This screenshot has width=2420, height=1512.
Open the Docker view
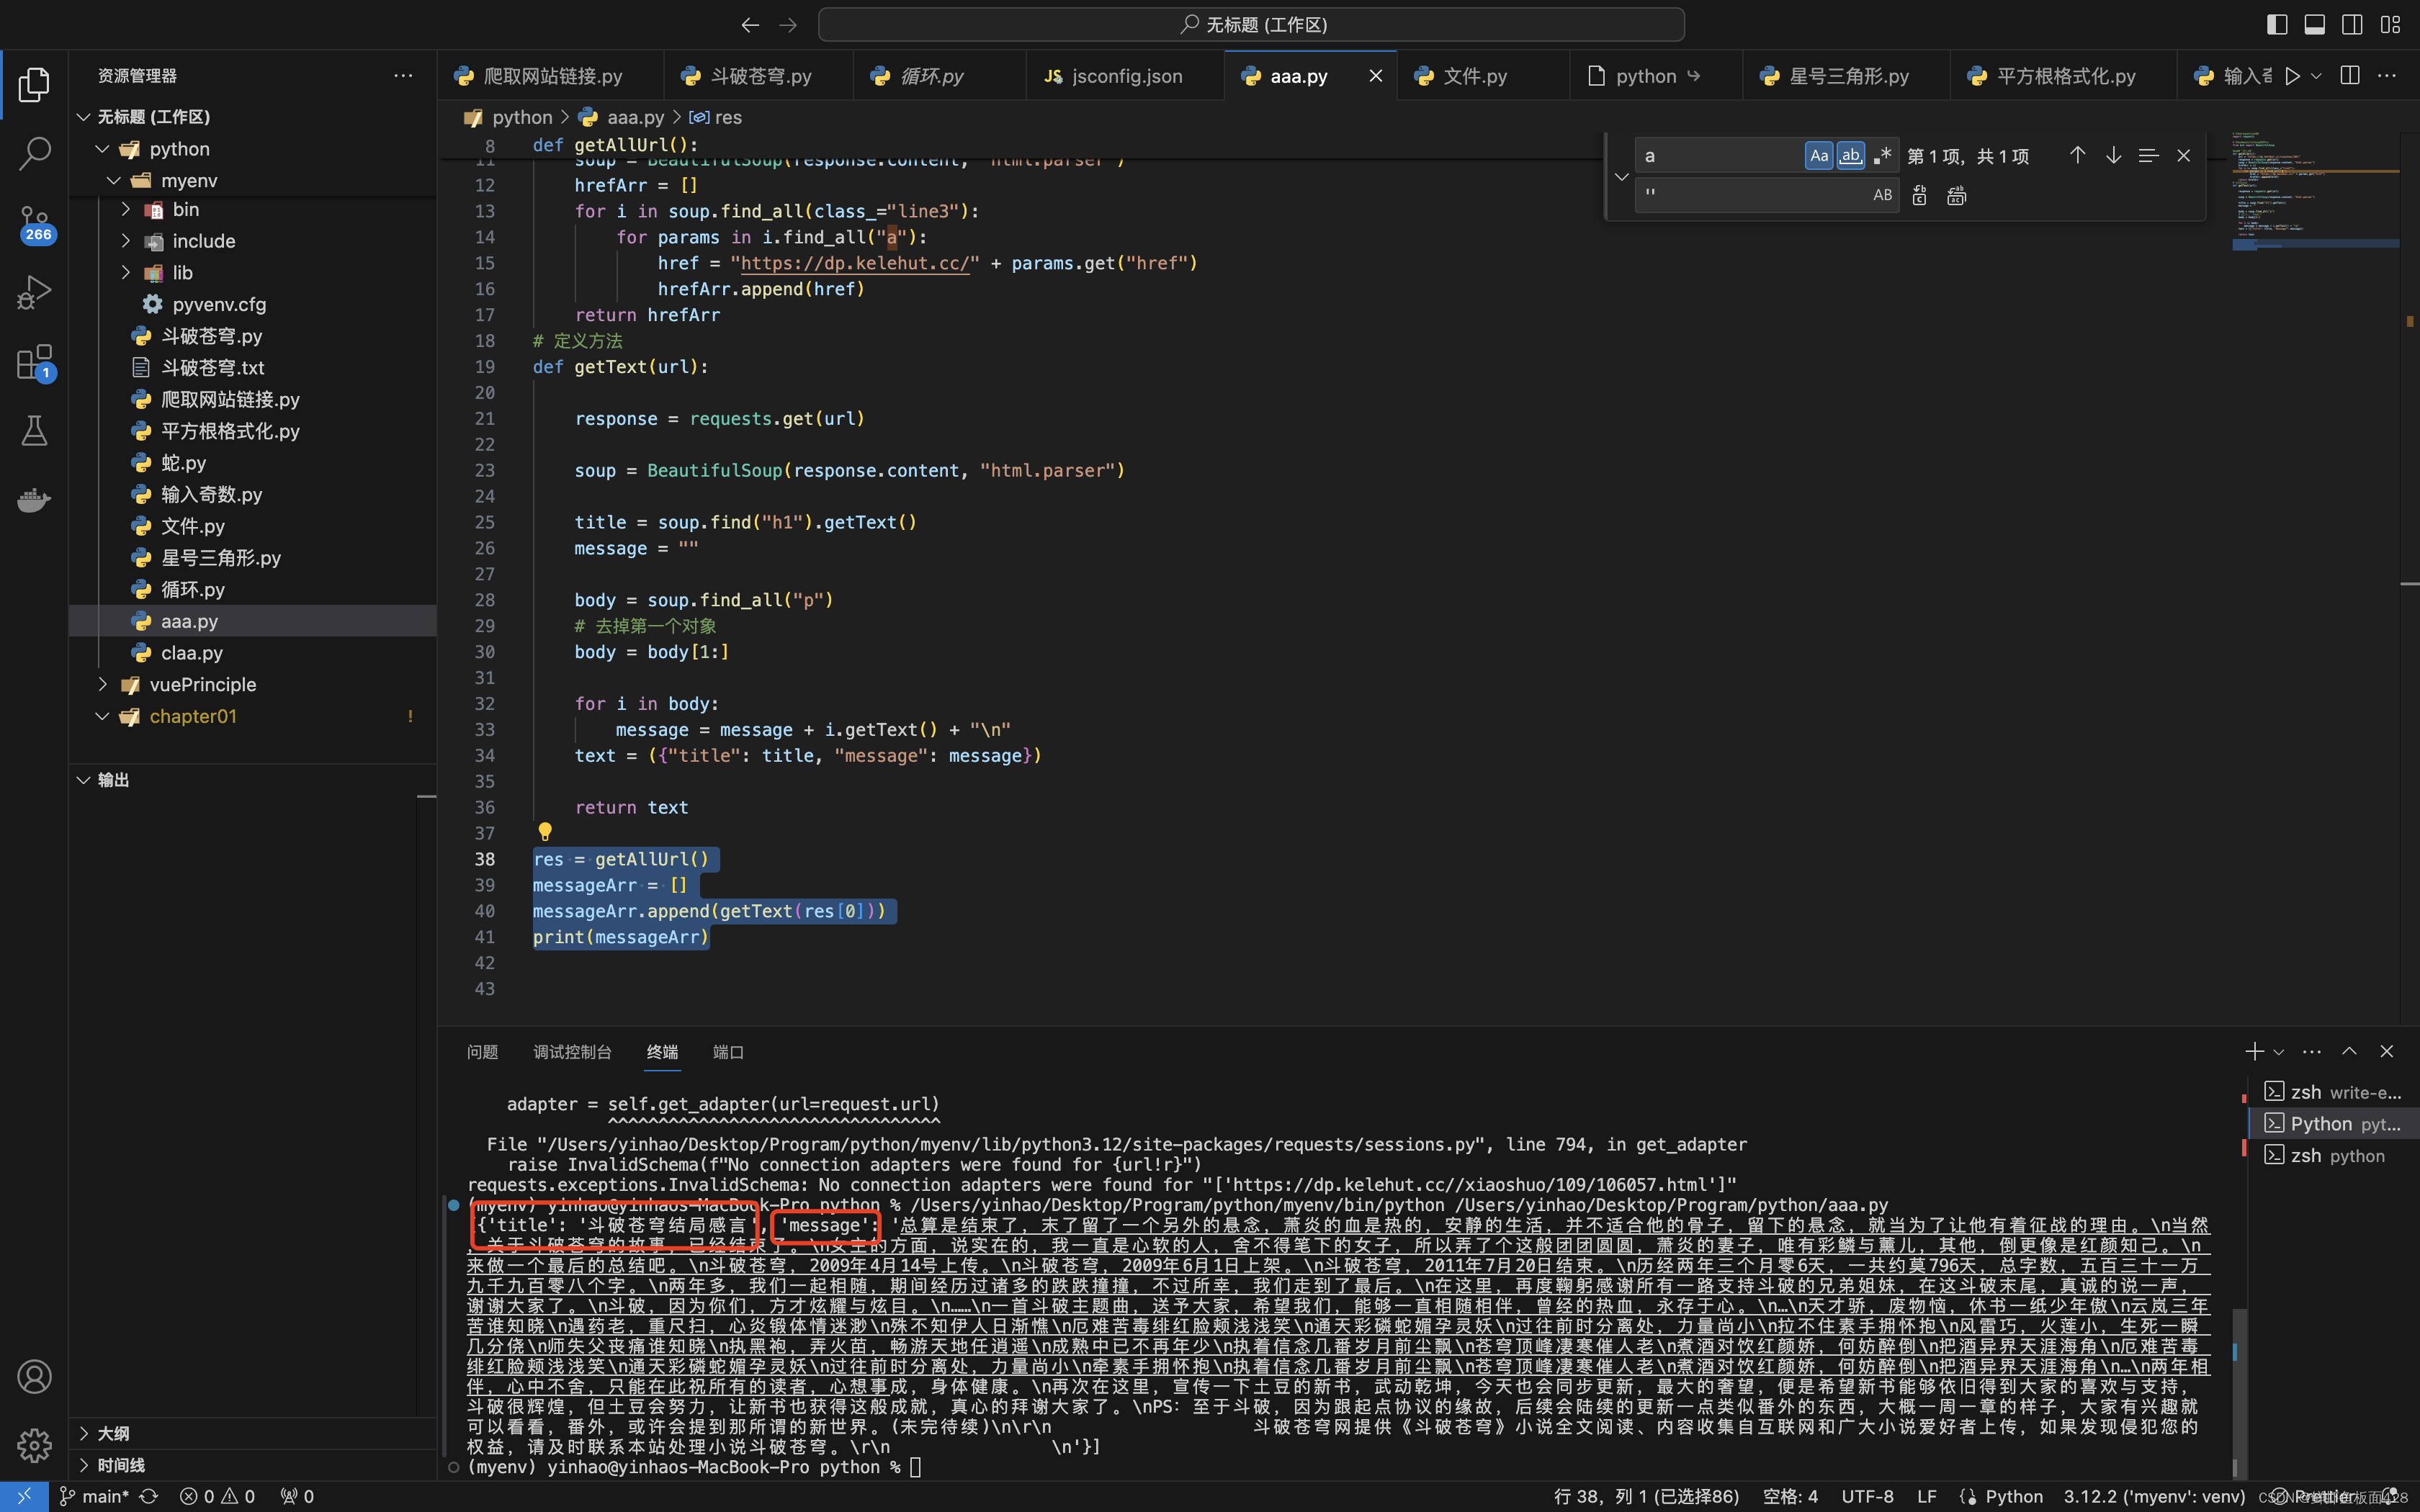[x=34, y=499]
